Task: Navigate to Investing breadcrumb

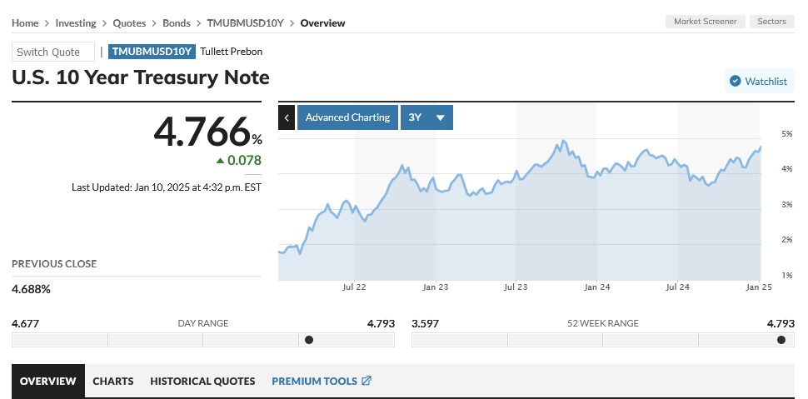Action: pos(76,23)
